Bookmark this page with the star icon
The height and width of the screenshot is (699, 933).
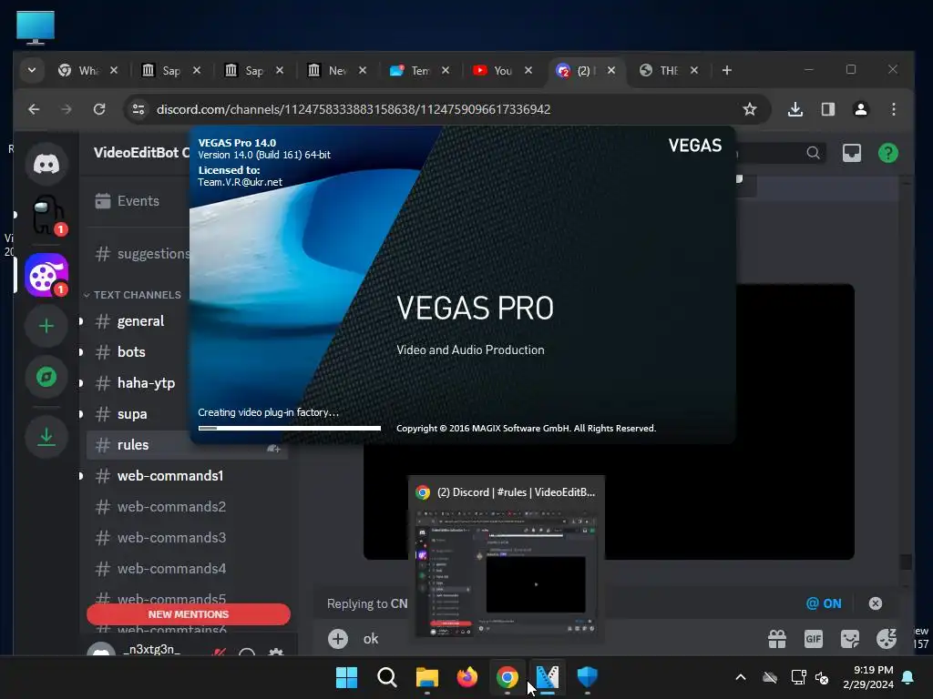(x=750, y=109)
